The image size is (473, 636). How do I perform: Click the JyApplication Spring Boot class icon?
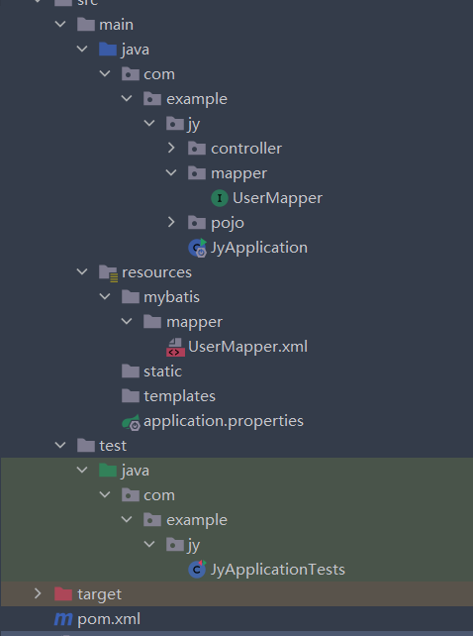[197, 248]
